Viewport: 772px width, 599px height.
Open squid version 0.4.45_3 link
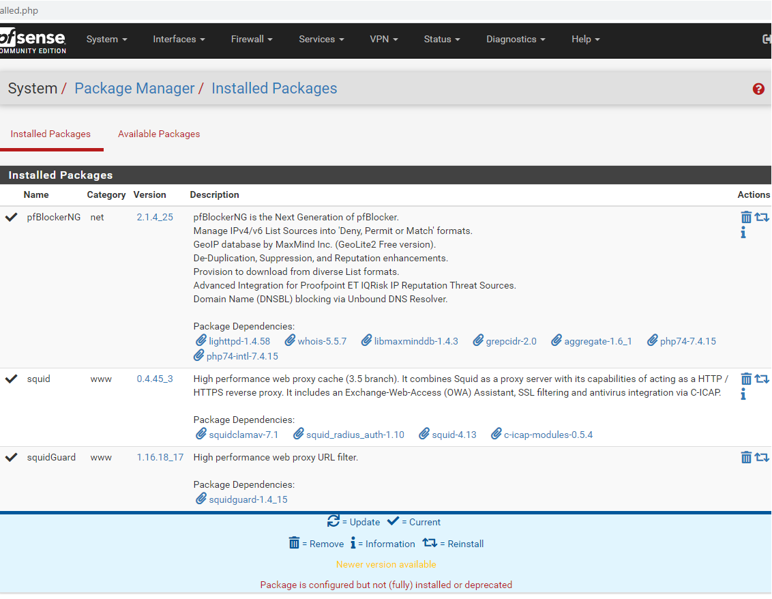[155, 379]
